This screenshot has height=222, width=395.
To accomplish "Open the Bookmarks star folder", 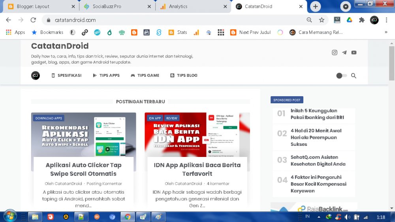I will point(47,32).
